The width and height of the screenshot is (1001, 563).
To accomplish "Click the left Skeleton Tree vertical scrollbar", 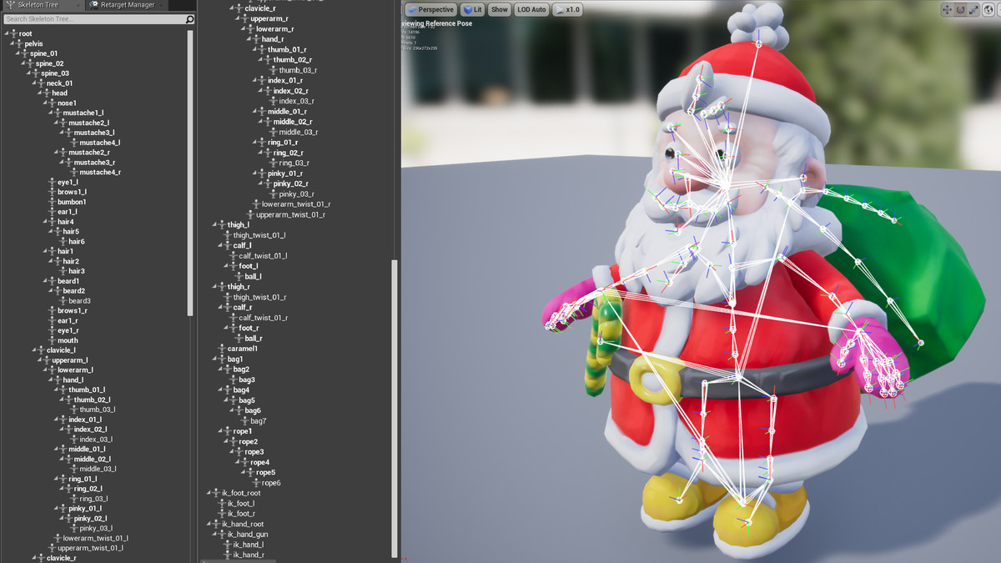I will click(x=190, y=171).
